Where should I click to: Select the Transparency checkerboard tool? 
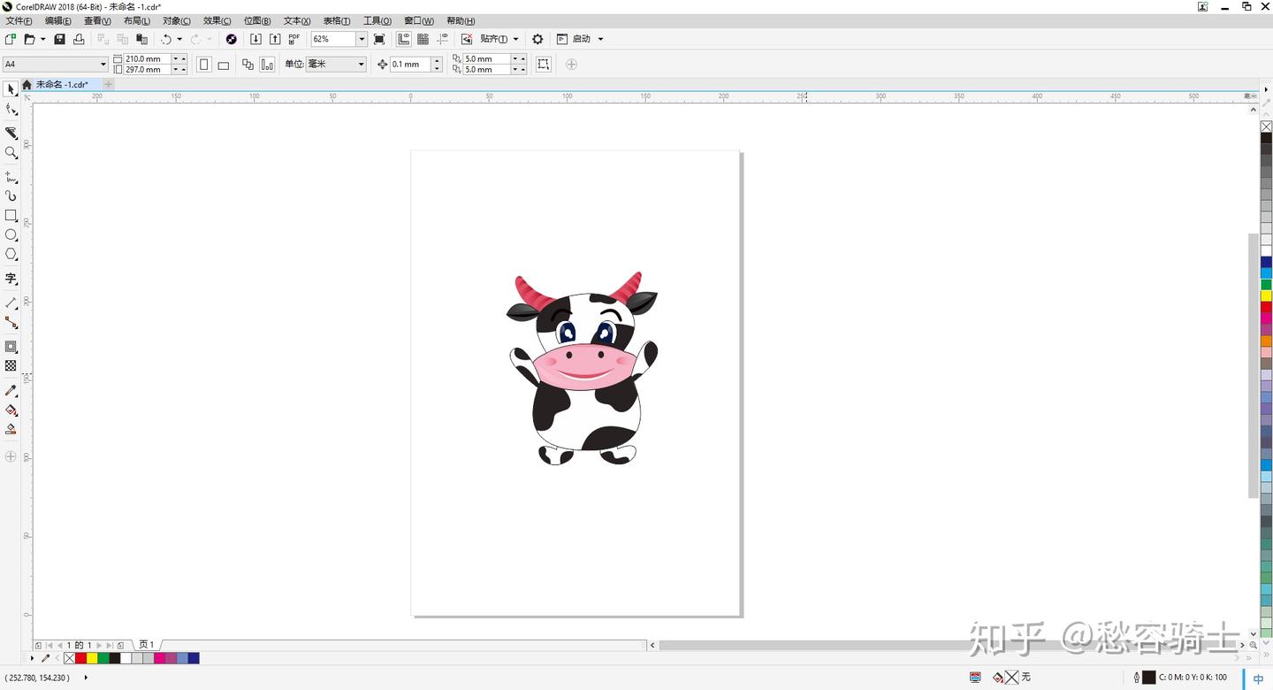tap(11, 365)
